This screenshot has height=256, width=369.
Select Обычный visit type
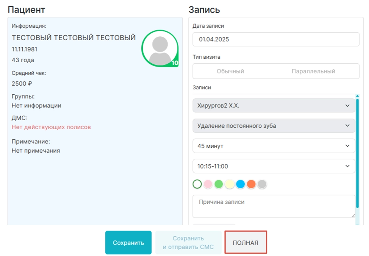click(x=230, y=71)
